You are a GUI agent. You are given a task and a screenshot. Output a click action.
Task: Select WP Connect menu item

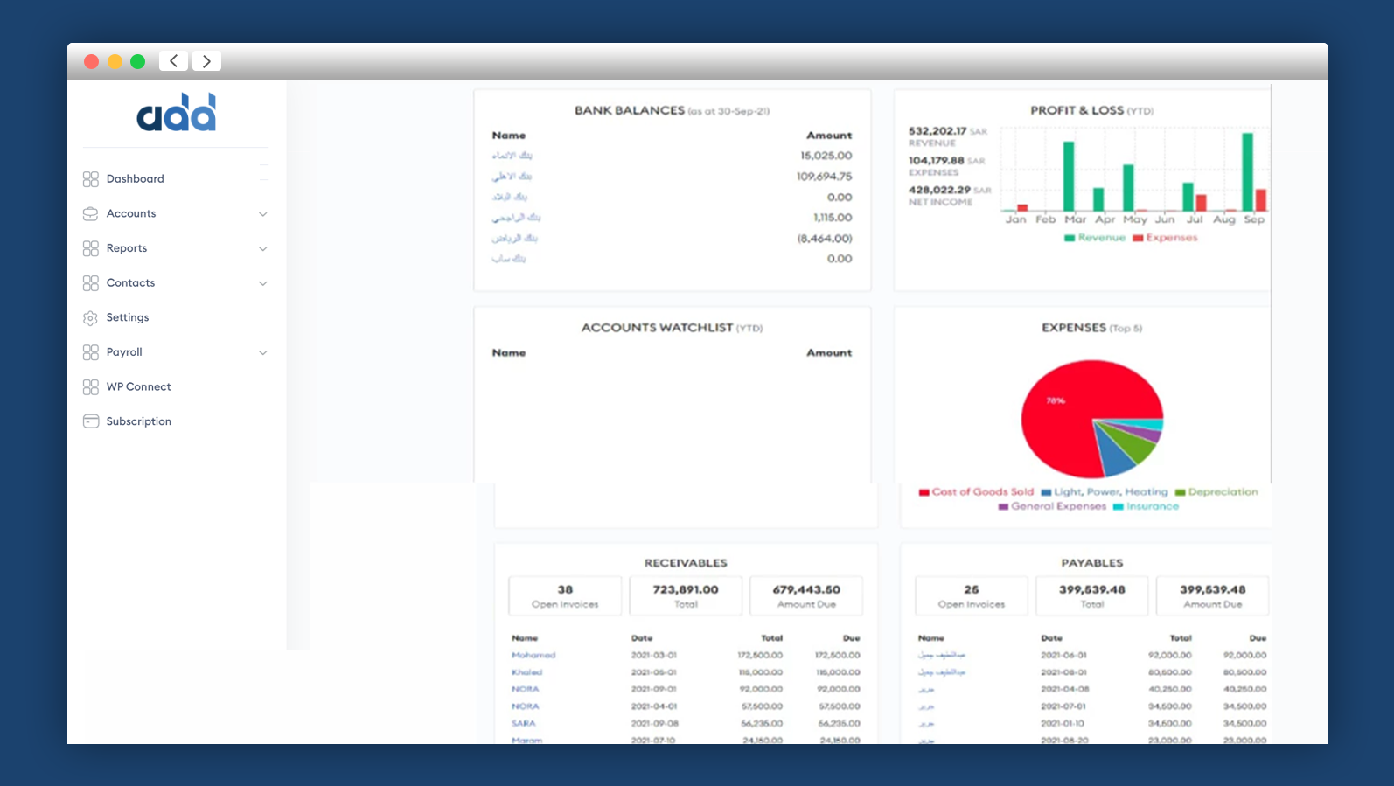point(138,387)
